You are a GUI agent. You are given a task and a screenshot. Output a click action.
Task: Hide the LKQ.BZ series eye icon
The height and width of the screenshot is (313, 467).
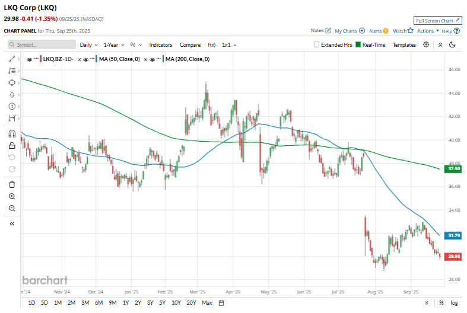coord(29,59)
